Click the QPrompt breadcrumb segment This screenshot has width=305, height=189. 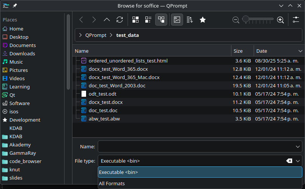95,35
